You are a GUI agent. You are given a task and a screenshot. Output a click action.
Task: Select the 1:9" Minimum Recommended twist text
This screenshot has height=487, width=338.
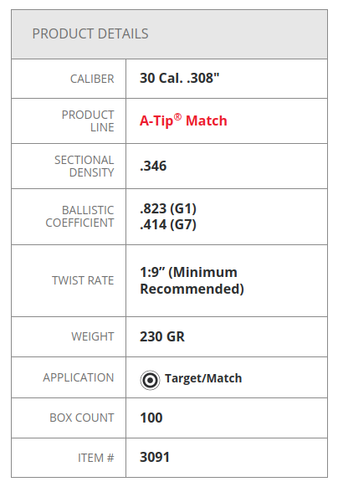click(192, 280)
